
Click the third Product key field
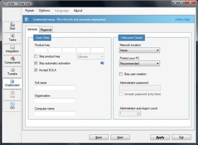point(69,50)
